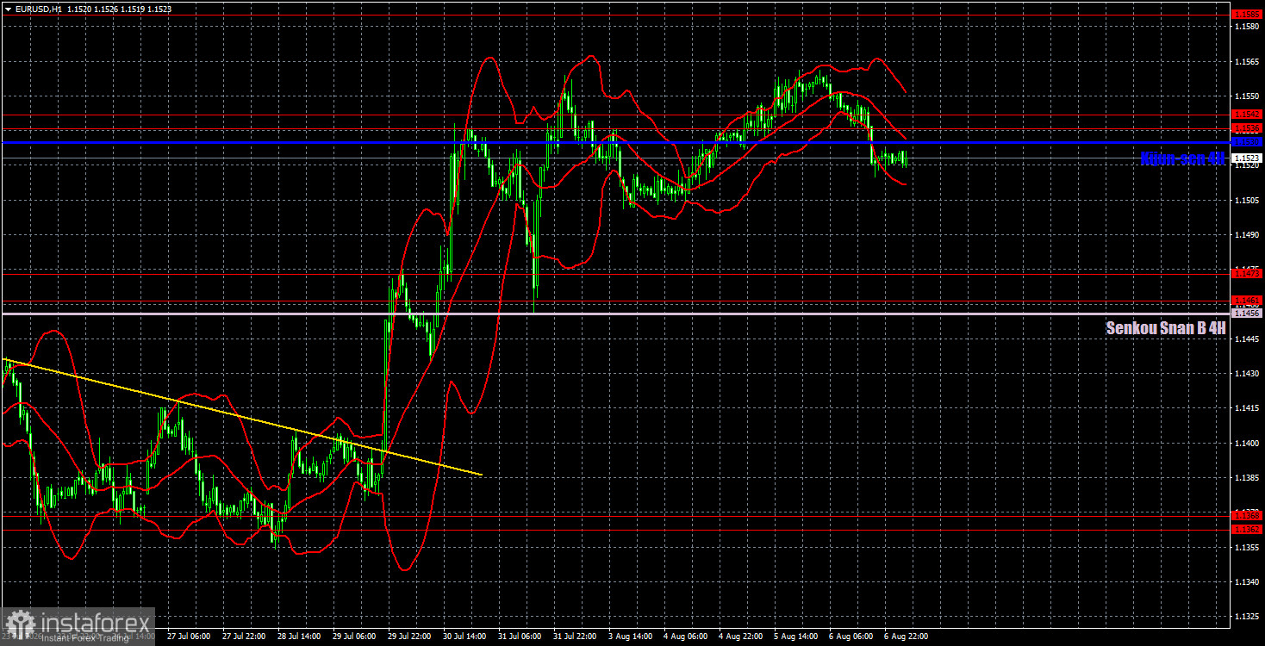
Task: Click the red 1.1536 level tag
Action: click(x=1247, y=128)
